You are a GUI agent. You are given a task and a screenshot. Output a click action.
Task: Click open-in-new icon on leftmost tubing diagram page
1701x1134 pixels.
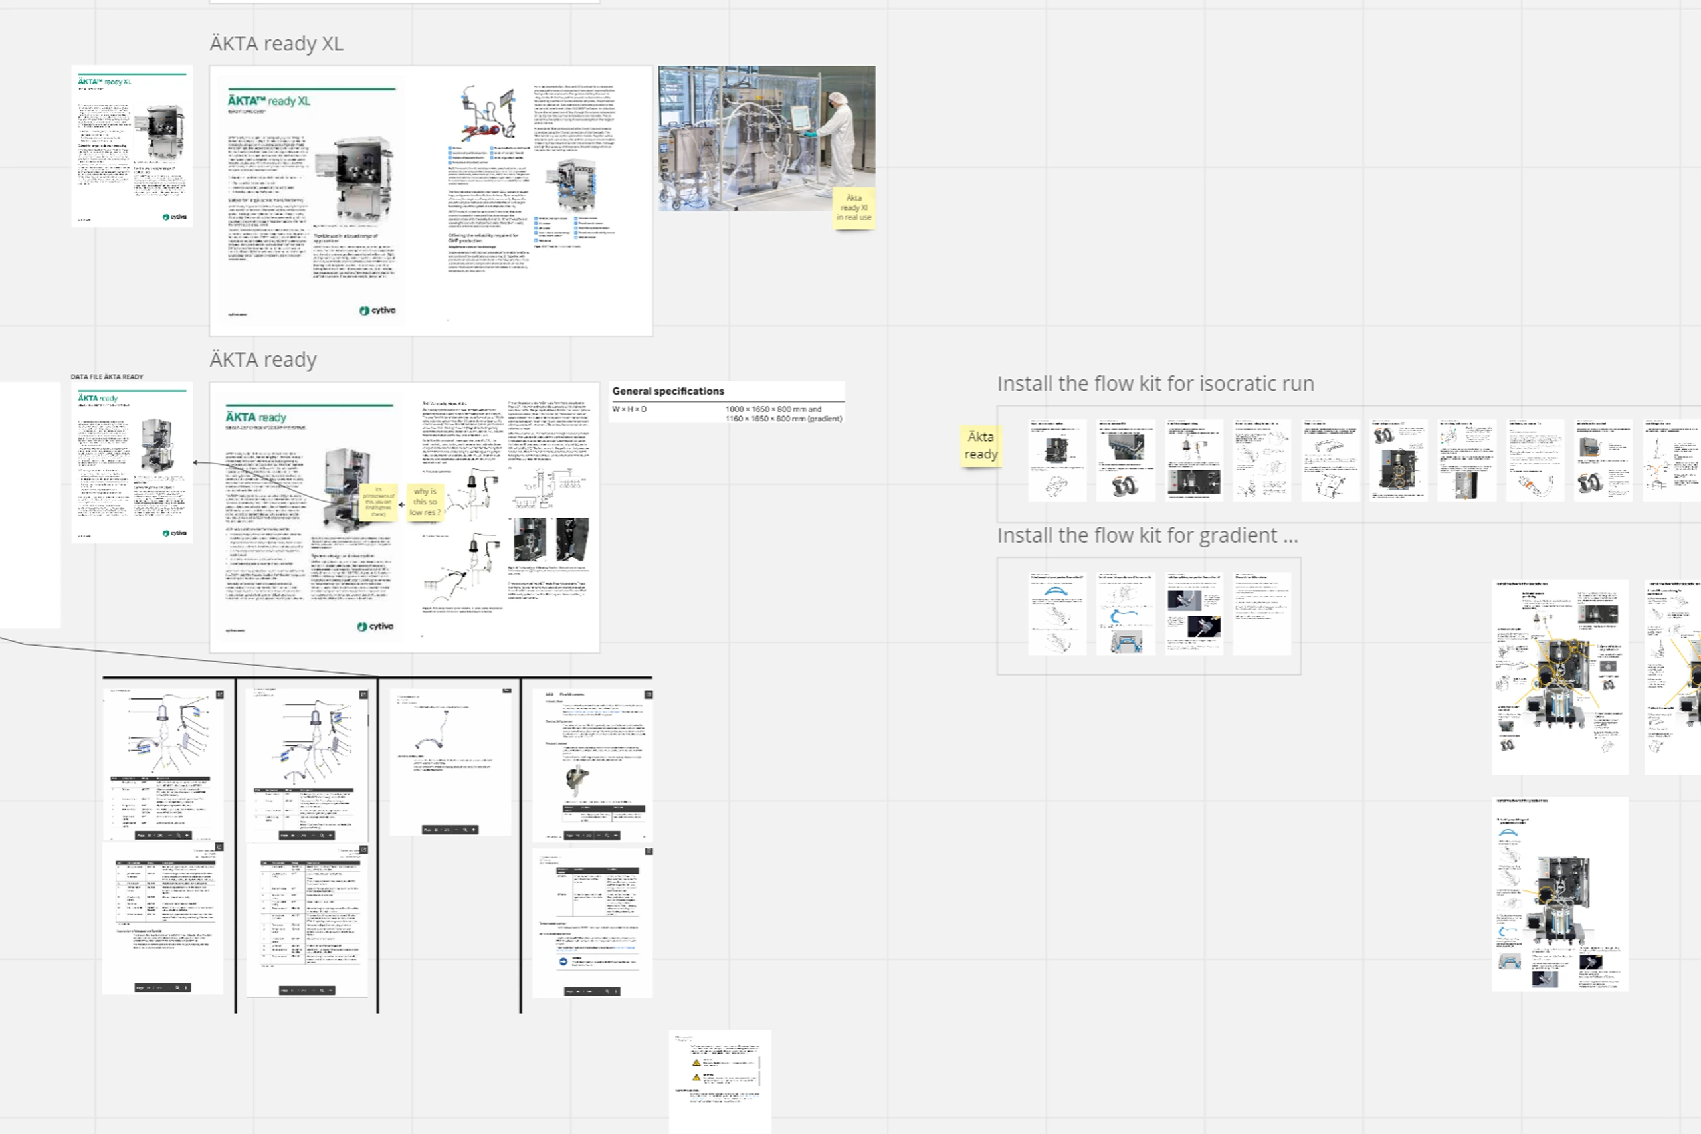[220, 694]
